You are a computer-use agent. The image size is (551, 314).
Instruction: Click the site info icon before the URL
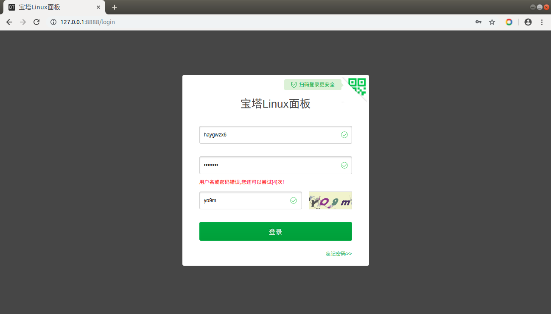pyautogui.click(x=53, y=22)
